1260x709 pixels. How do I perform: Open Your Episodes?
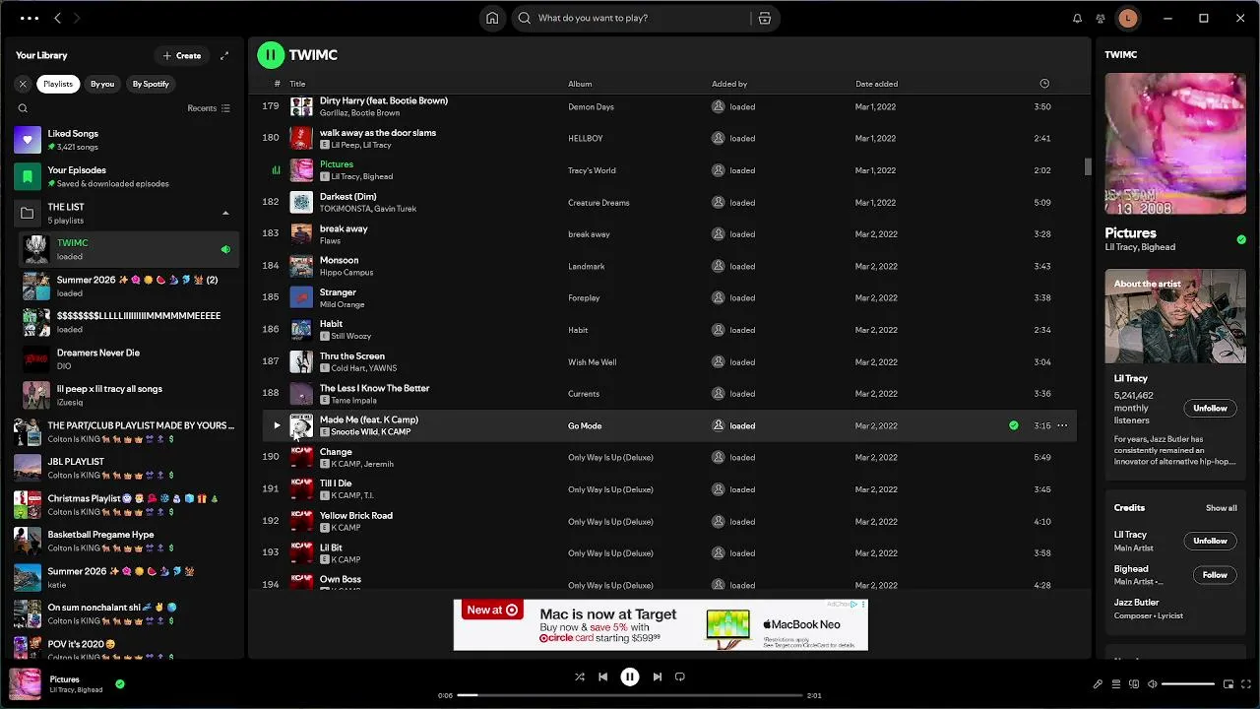pyautogui.click(x=124, y=176)
